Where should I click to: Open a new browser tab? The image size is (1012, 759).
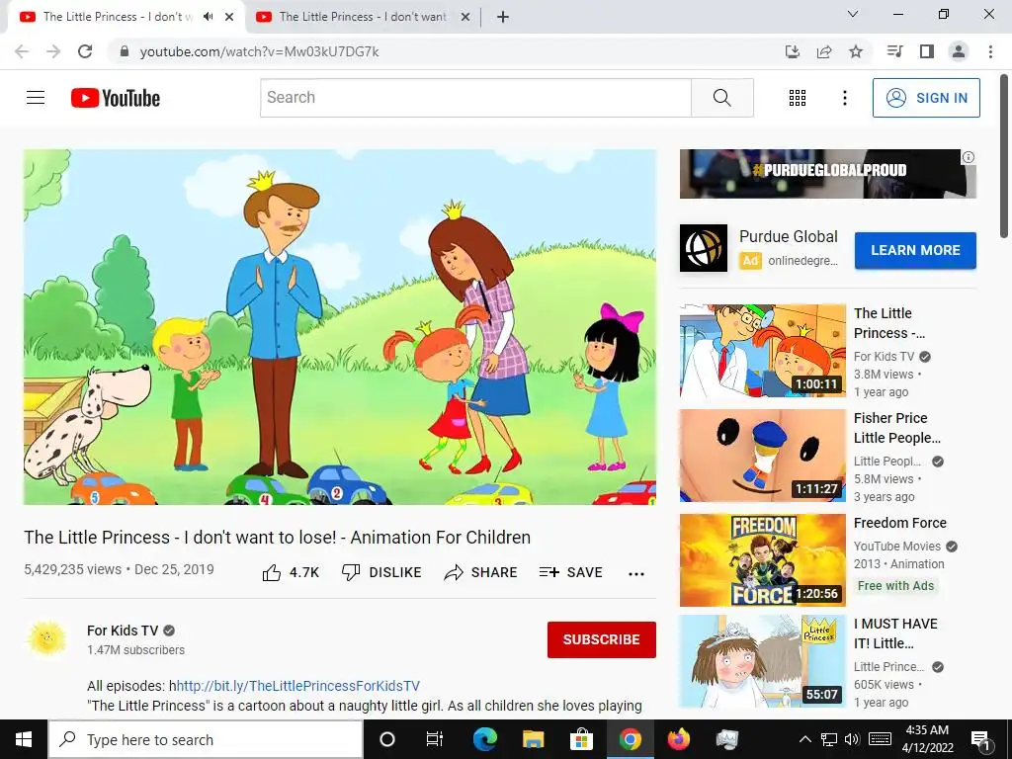tap(503, 18)
